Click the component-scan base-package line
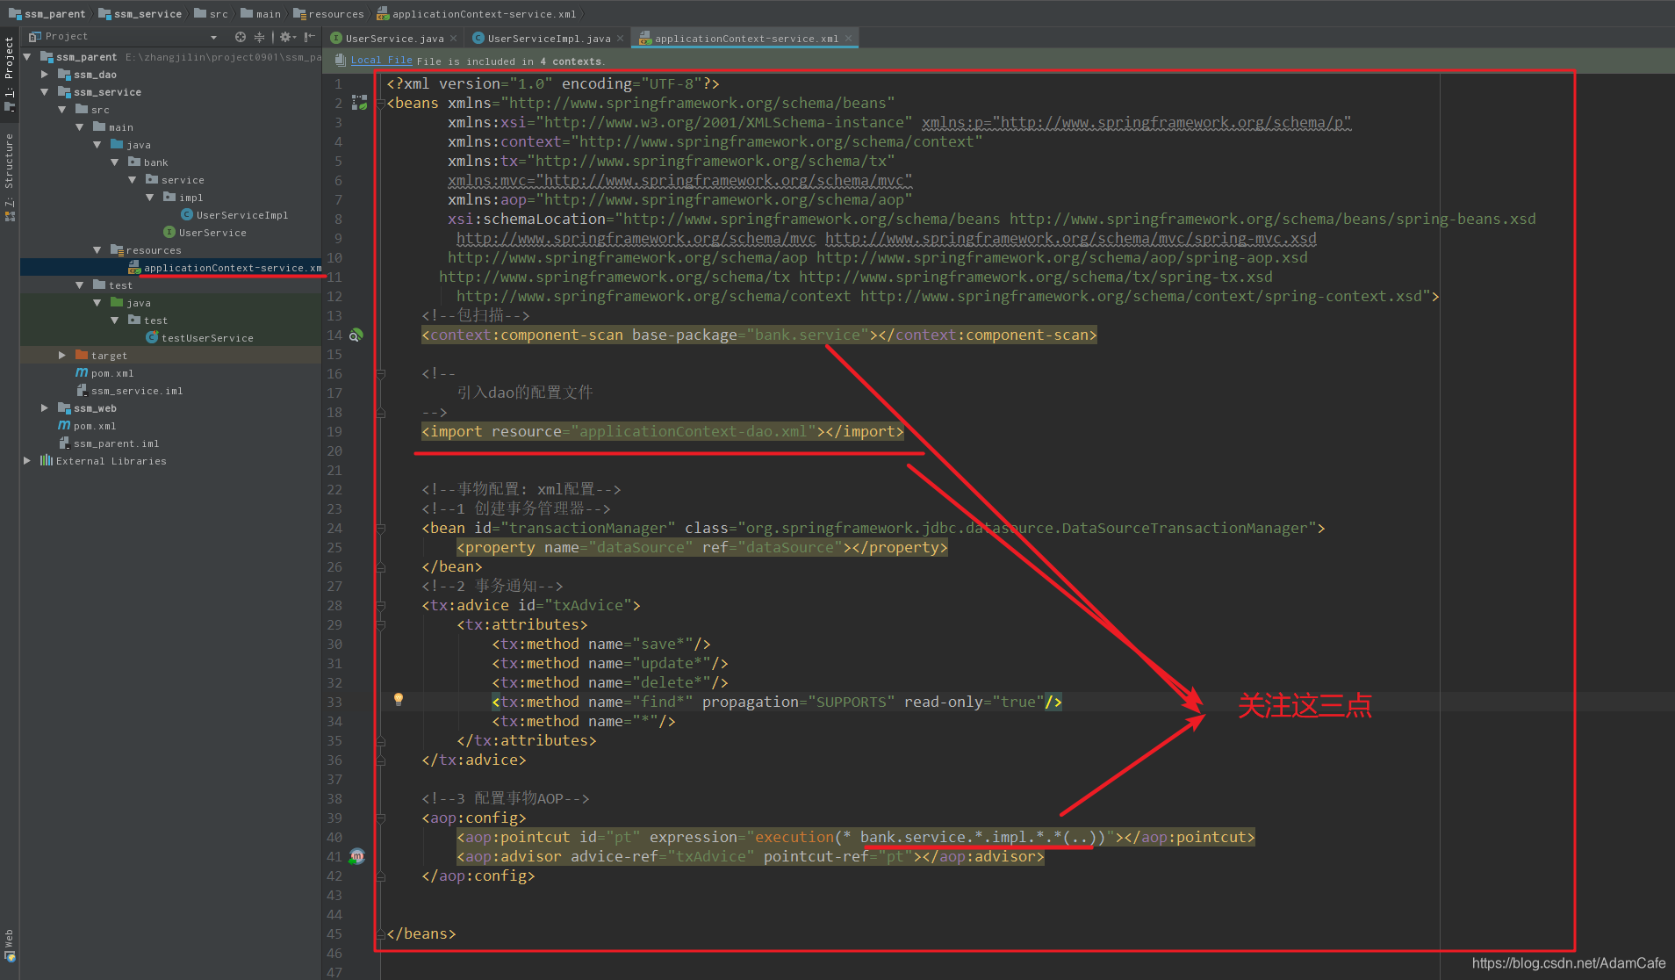Screen dimensions: 1675x980 coord(758,335)
